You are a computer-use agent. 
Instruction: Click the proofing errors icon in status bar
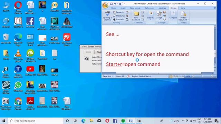pos(128,76)
